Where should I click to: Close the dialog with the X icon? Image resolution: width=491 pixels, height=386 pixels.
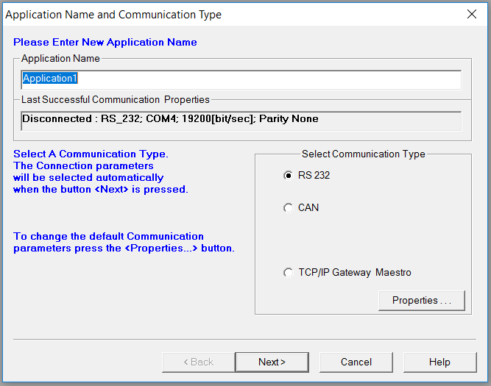point(472,14)
